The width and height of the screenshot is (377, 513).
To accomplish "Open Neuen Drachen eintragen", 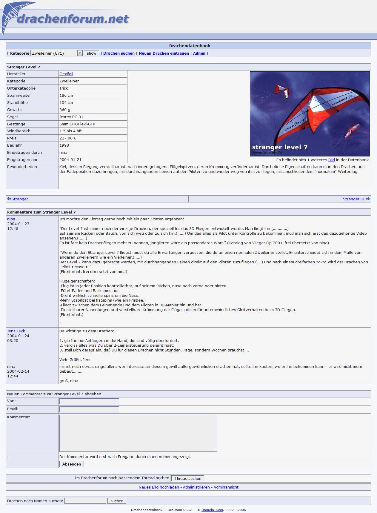I will [164, 53].
